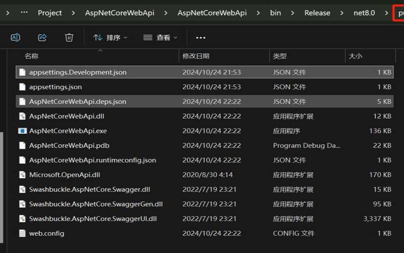Image resolution: width=404 pixels, height=253 pixels.
Task: Navigate to Release in the breadcrumb
Action: click(317, 13)
